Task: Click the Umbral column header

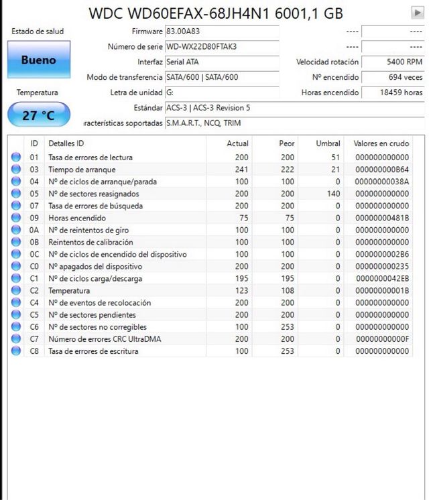Action: pos(328,143)
